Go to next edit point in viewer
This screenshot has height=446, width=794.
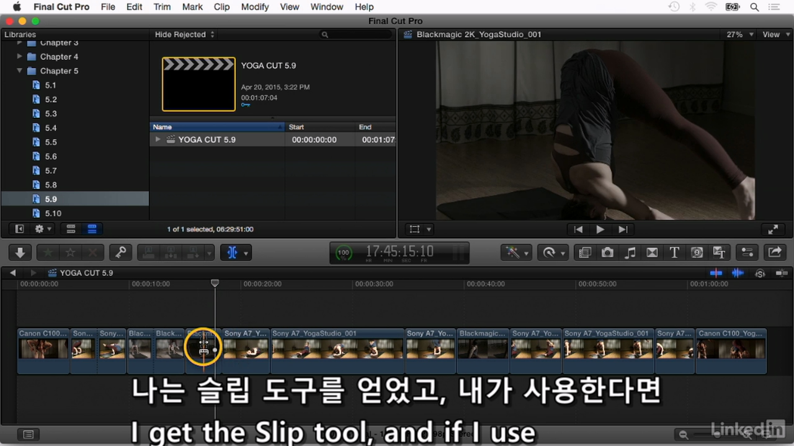coord(623,229)
